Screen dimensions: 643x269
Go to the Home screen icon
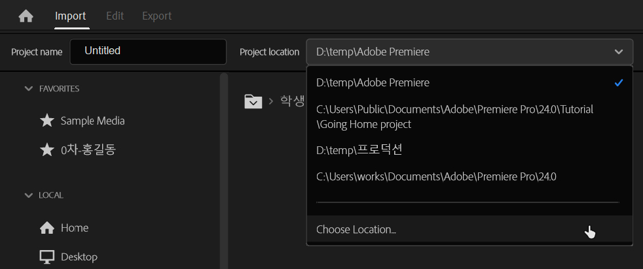pos(26,16)
